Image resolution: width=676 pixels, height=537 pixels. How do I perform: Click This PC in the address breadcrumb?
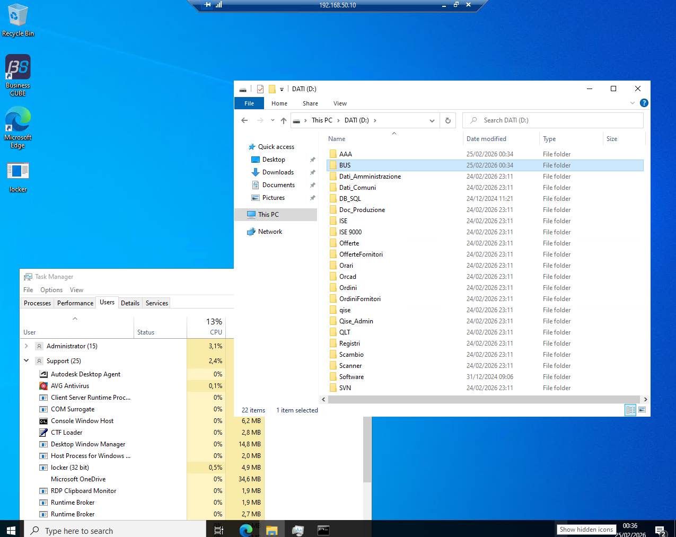point(322,120)
